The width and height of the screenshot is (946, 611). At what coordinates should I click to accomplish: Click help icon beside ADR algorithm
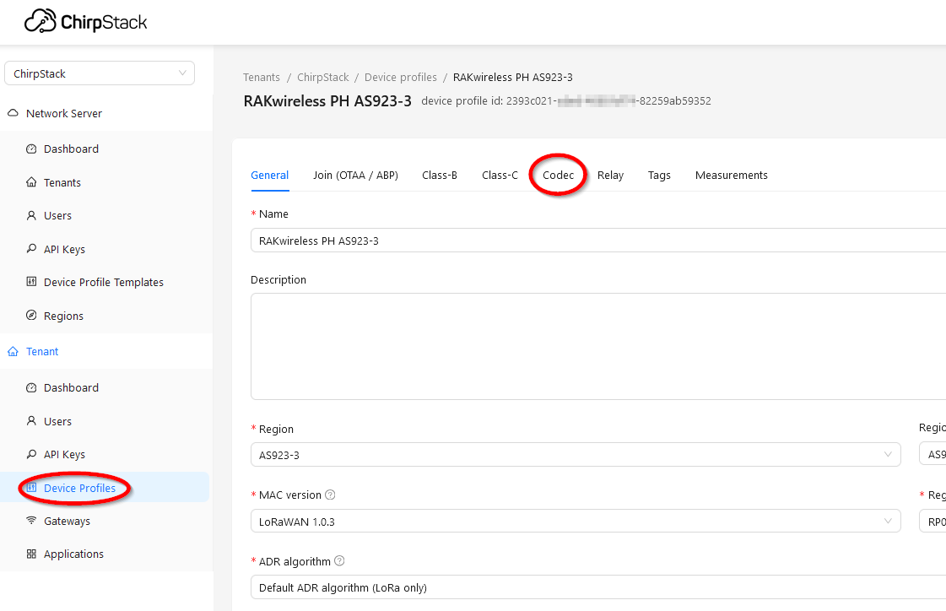pos(339,561)
